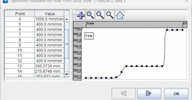
Task: Select point 14 value 215.8748 cell
Action: [49, 71]
